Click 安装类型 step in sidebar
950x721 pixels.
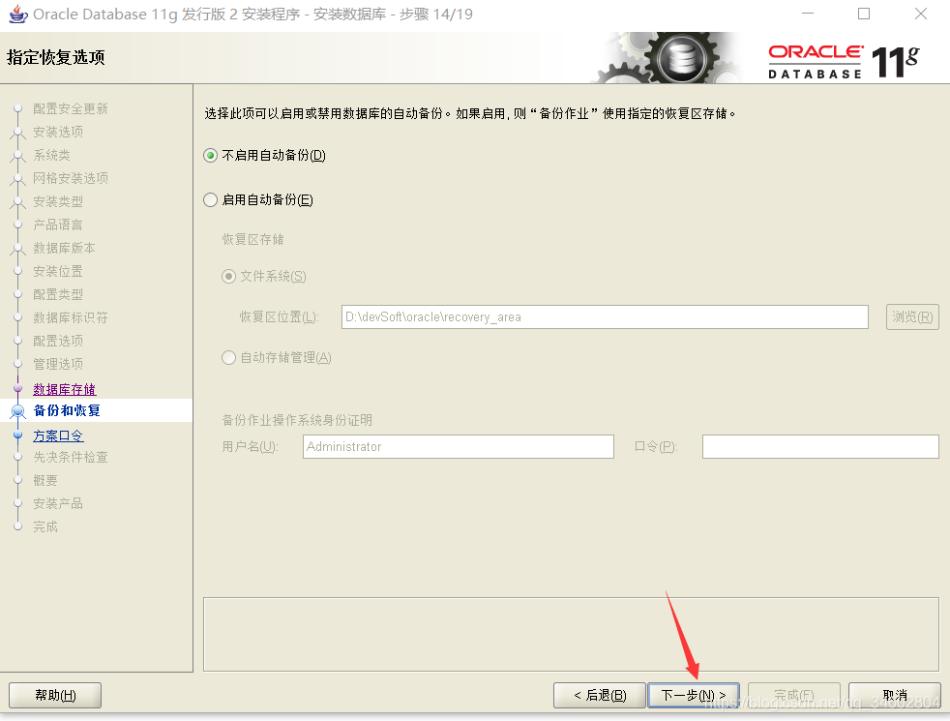tap(58, 201)
